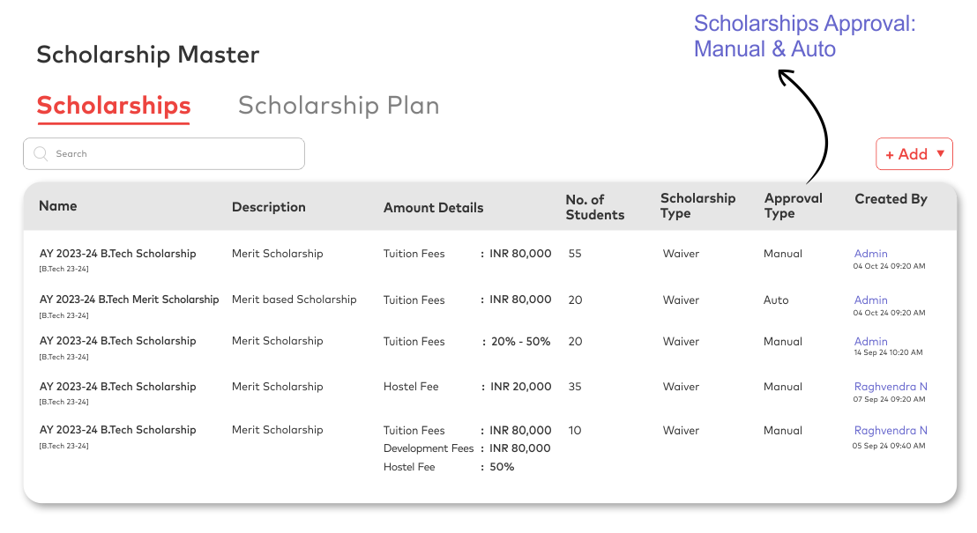Select the Scholarships tab
The width and height of the screenshot is (977, 533).
tap(114, 106)
